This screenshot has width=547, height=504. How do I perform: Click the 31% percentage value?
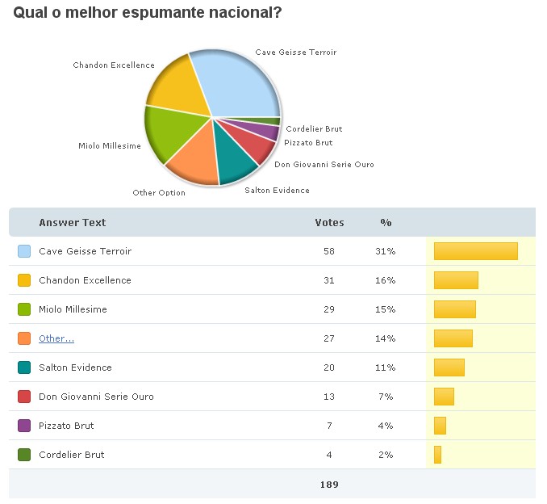pos(386,251)
